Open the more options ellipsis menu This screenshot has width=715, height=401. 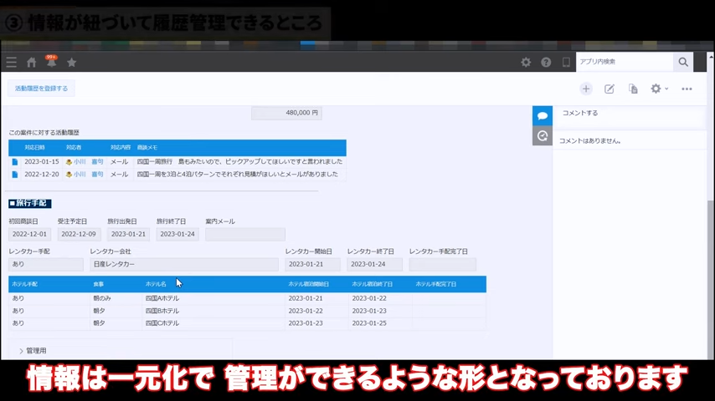tap(687, 89)
